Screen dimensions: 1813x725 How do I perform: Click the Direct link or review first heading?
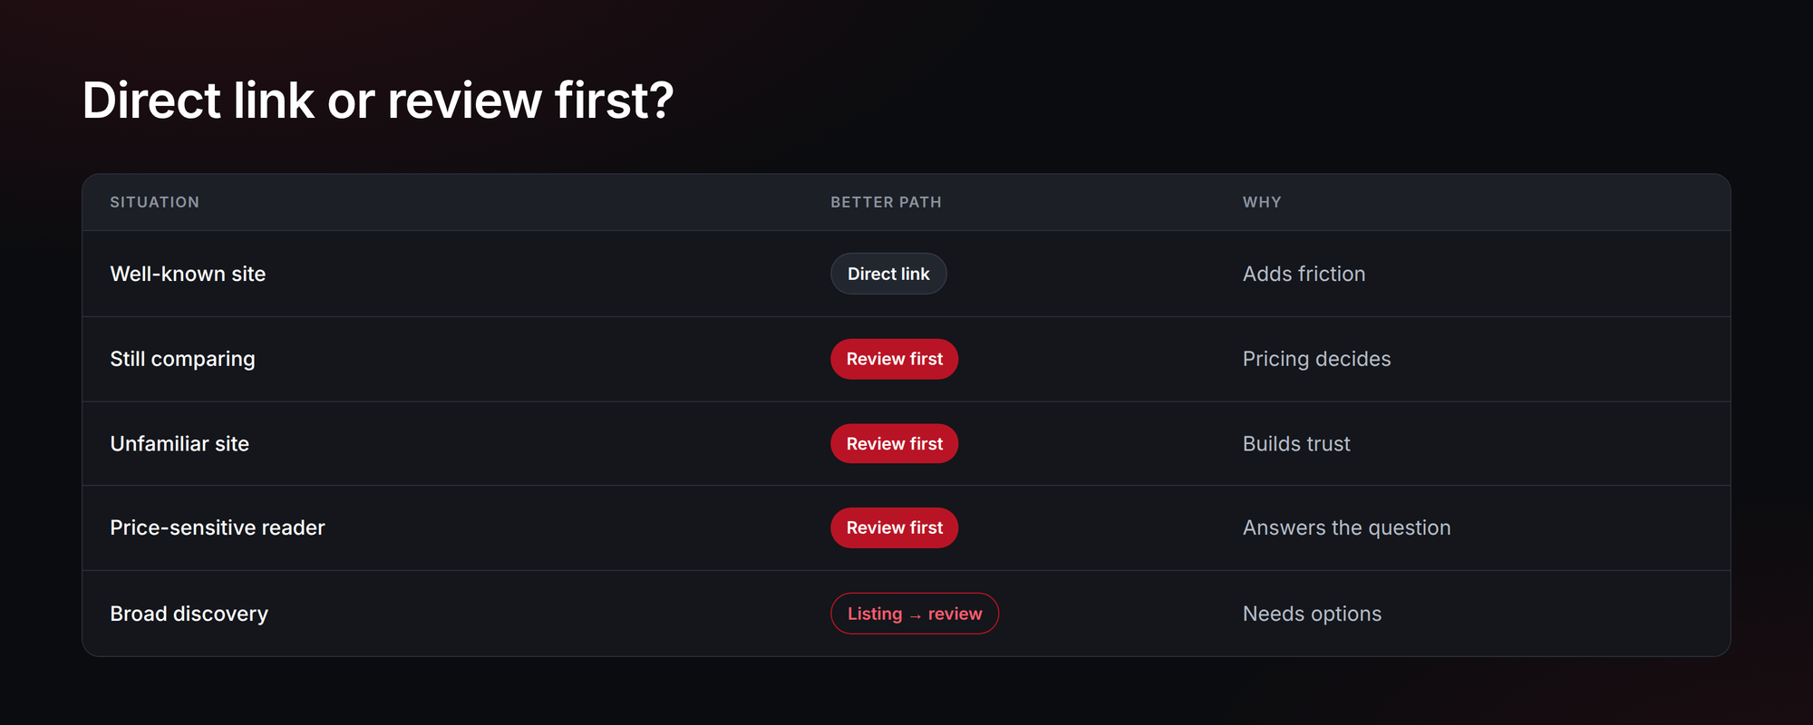click(378, 100)
